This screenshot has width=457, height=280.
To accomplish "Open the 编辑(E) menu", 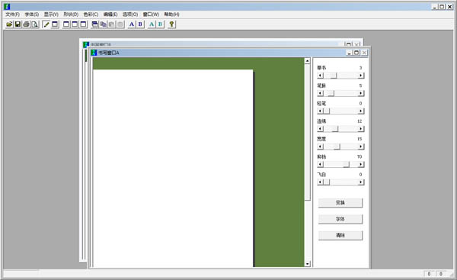I will pos(110,14).
